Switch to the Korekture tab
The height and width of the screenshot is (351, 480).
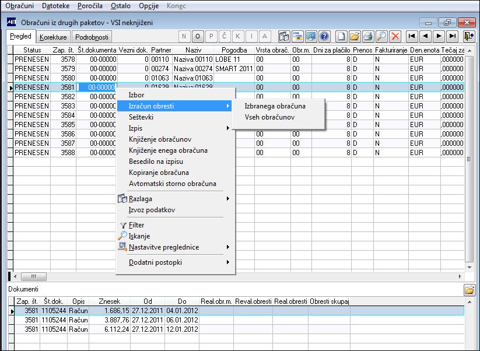pyautogui.click(x=53, y=37)
